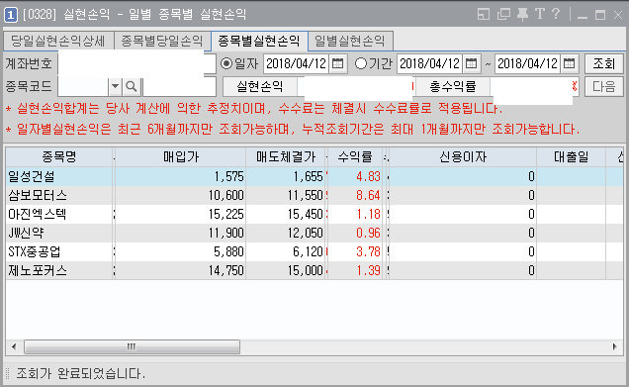Image resolution: width=629 pixels, height=387 pixels.
Task: Select the 일자 radio button
Action: [x=226, y=63]
